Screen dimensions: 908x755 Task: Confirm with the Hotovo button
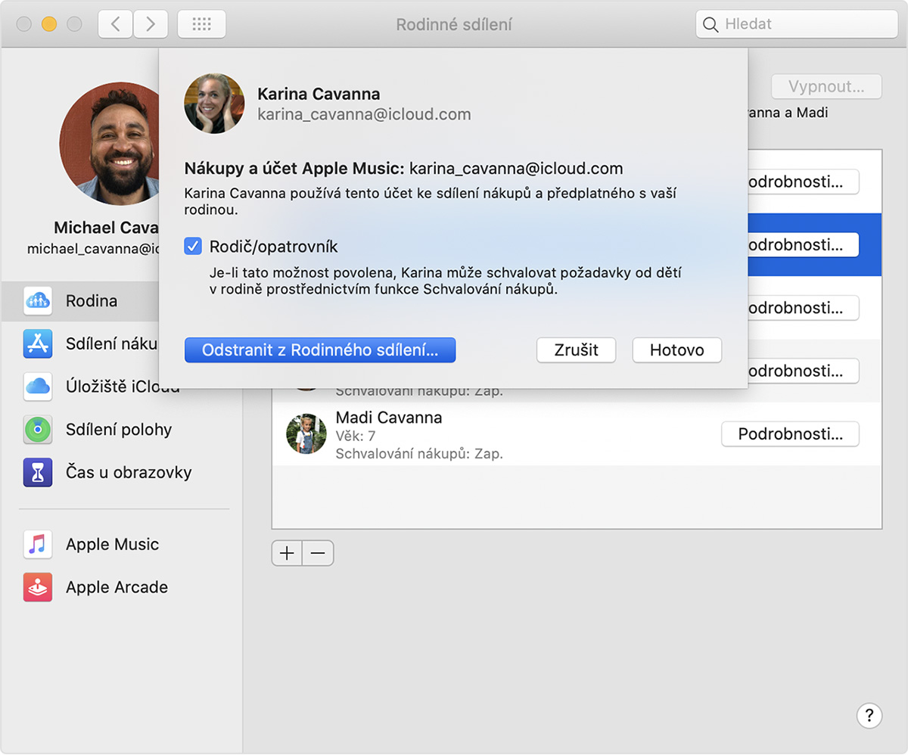[x=676, y=350]
